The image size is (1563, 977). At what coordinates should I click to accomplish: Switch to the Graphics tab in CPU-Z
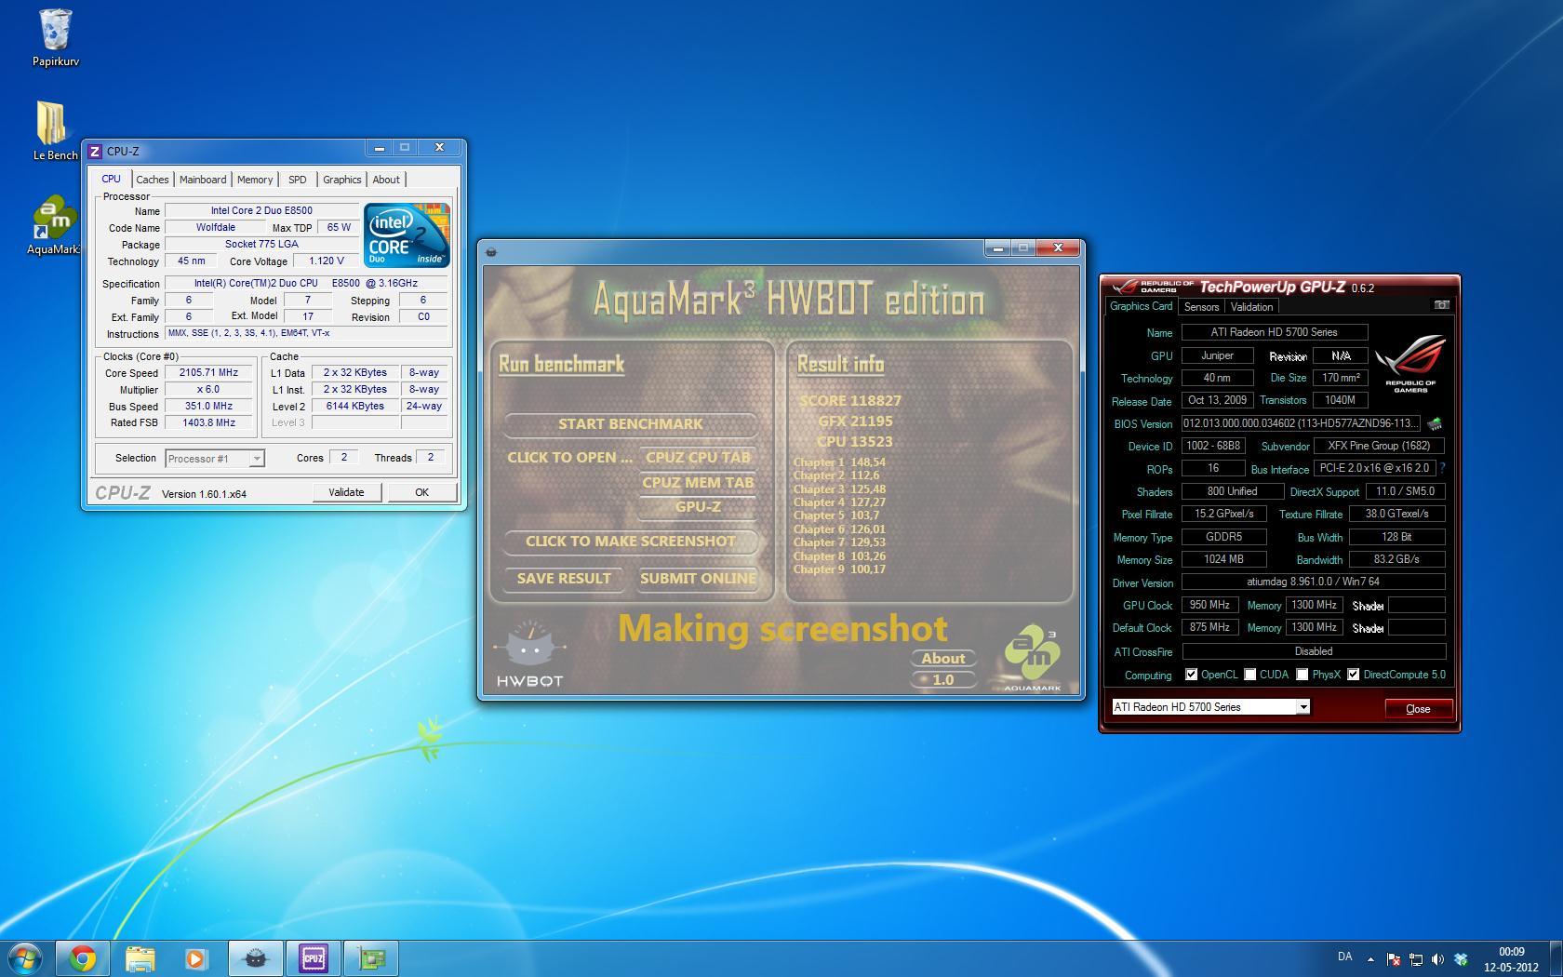tap(342, 180)
